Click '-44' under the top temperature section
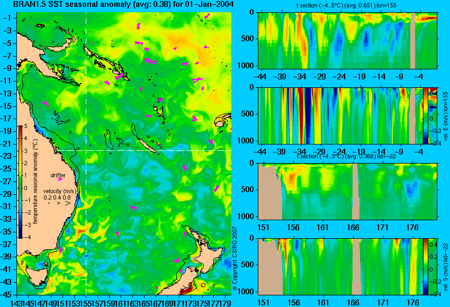This screenshot has width=450, height=307. click(260, 77)
